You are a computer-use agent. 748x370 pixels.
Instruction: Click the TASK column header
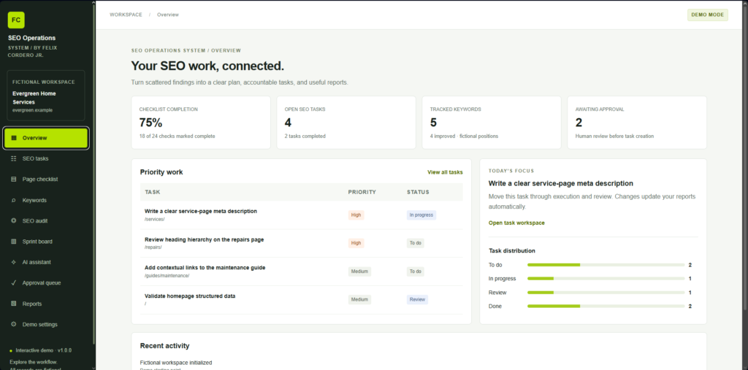(x=153, y=192)
